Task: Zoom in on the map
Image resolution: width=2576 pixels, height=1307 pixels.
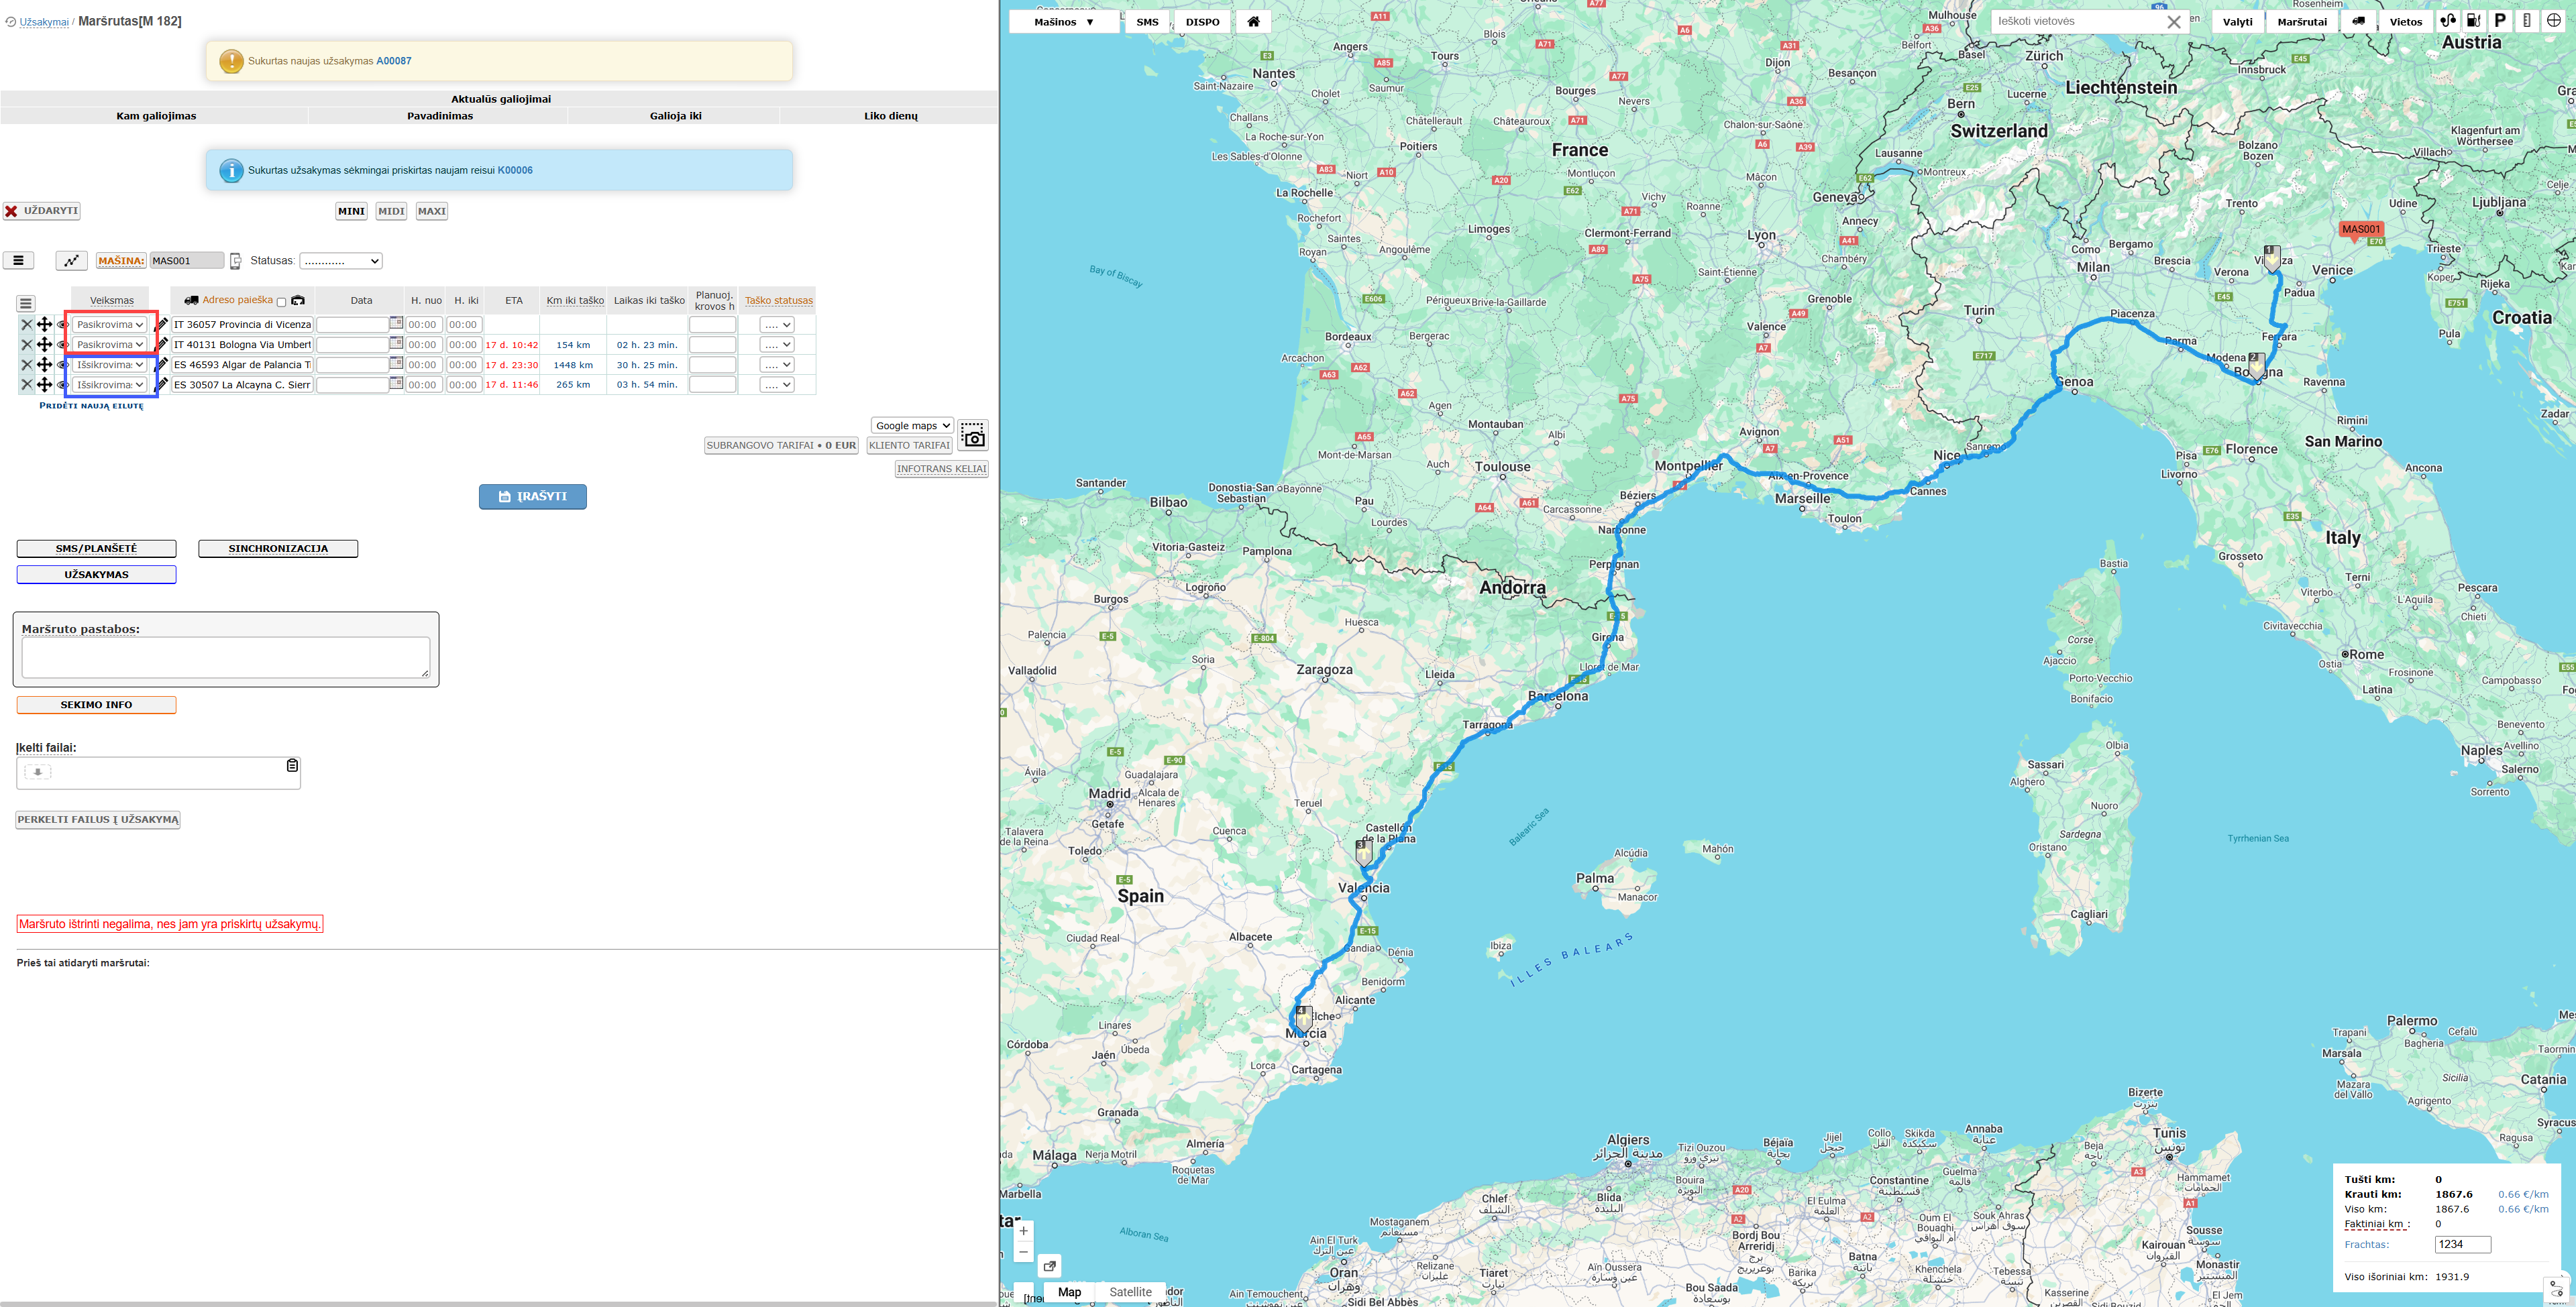Action: tap(1024, 1231)
